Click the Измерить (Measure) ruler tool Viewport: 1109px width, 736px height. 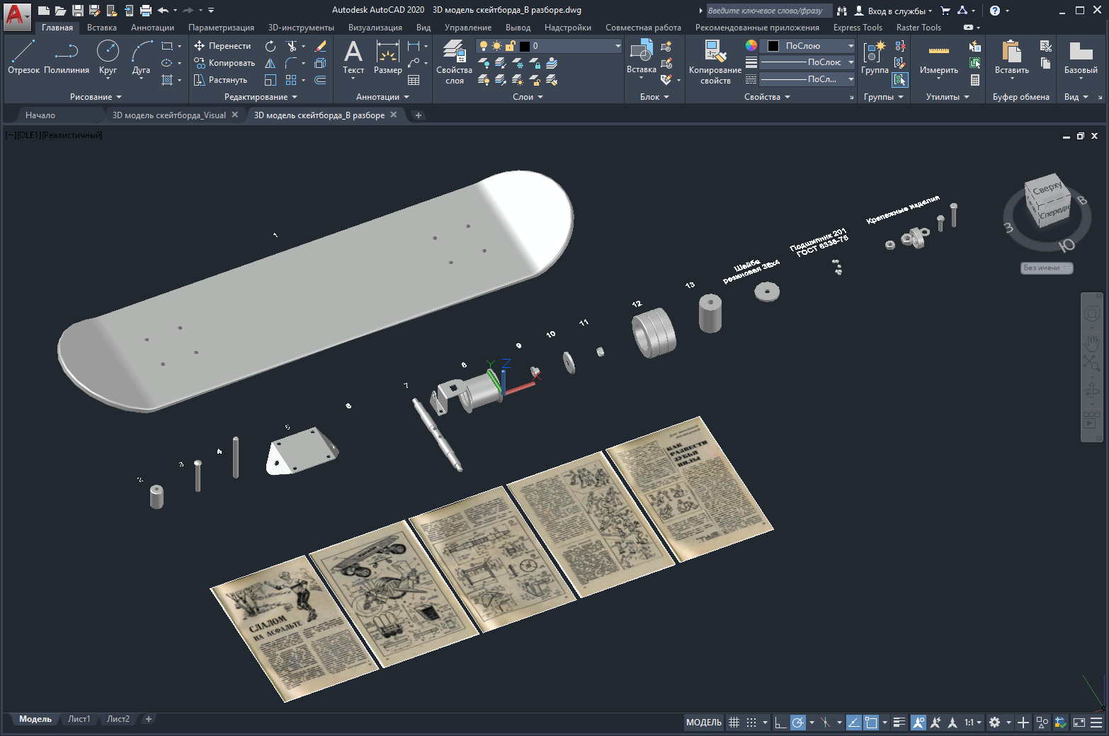[x=938, y=57]
